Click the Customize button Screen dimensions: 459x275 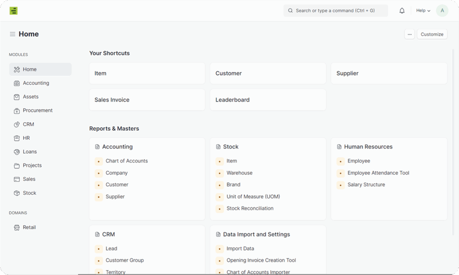click(432, 34)
